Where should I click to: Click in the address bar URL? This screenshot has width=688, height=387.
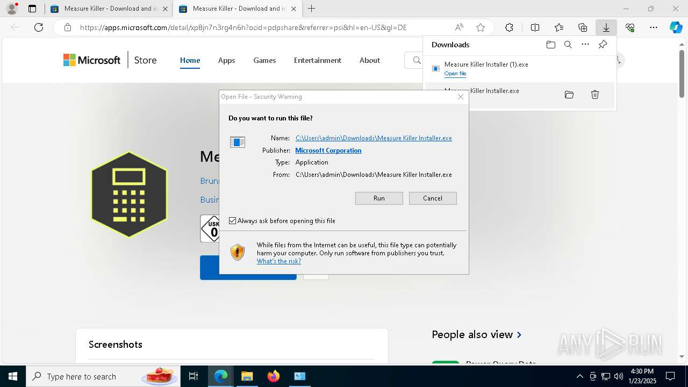[243, 27]
